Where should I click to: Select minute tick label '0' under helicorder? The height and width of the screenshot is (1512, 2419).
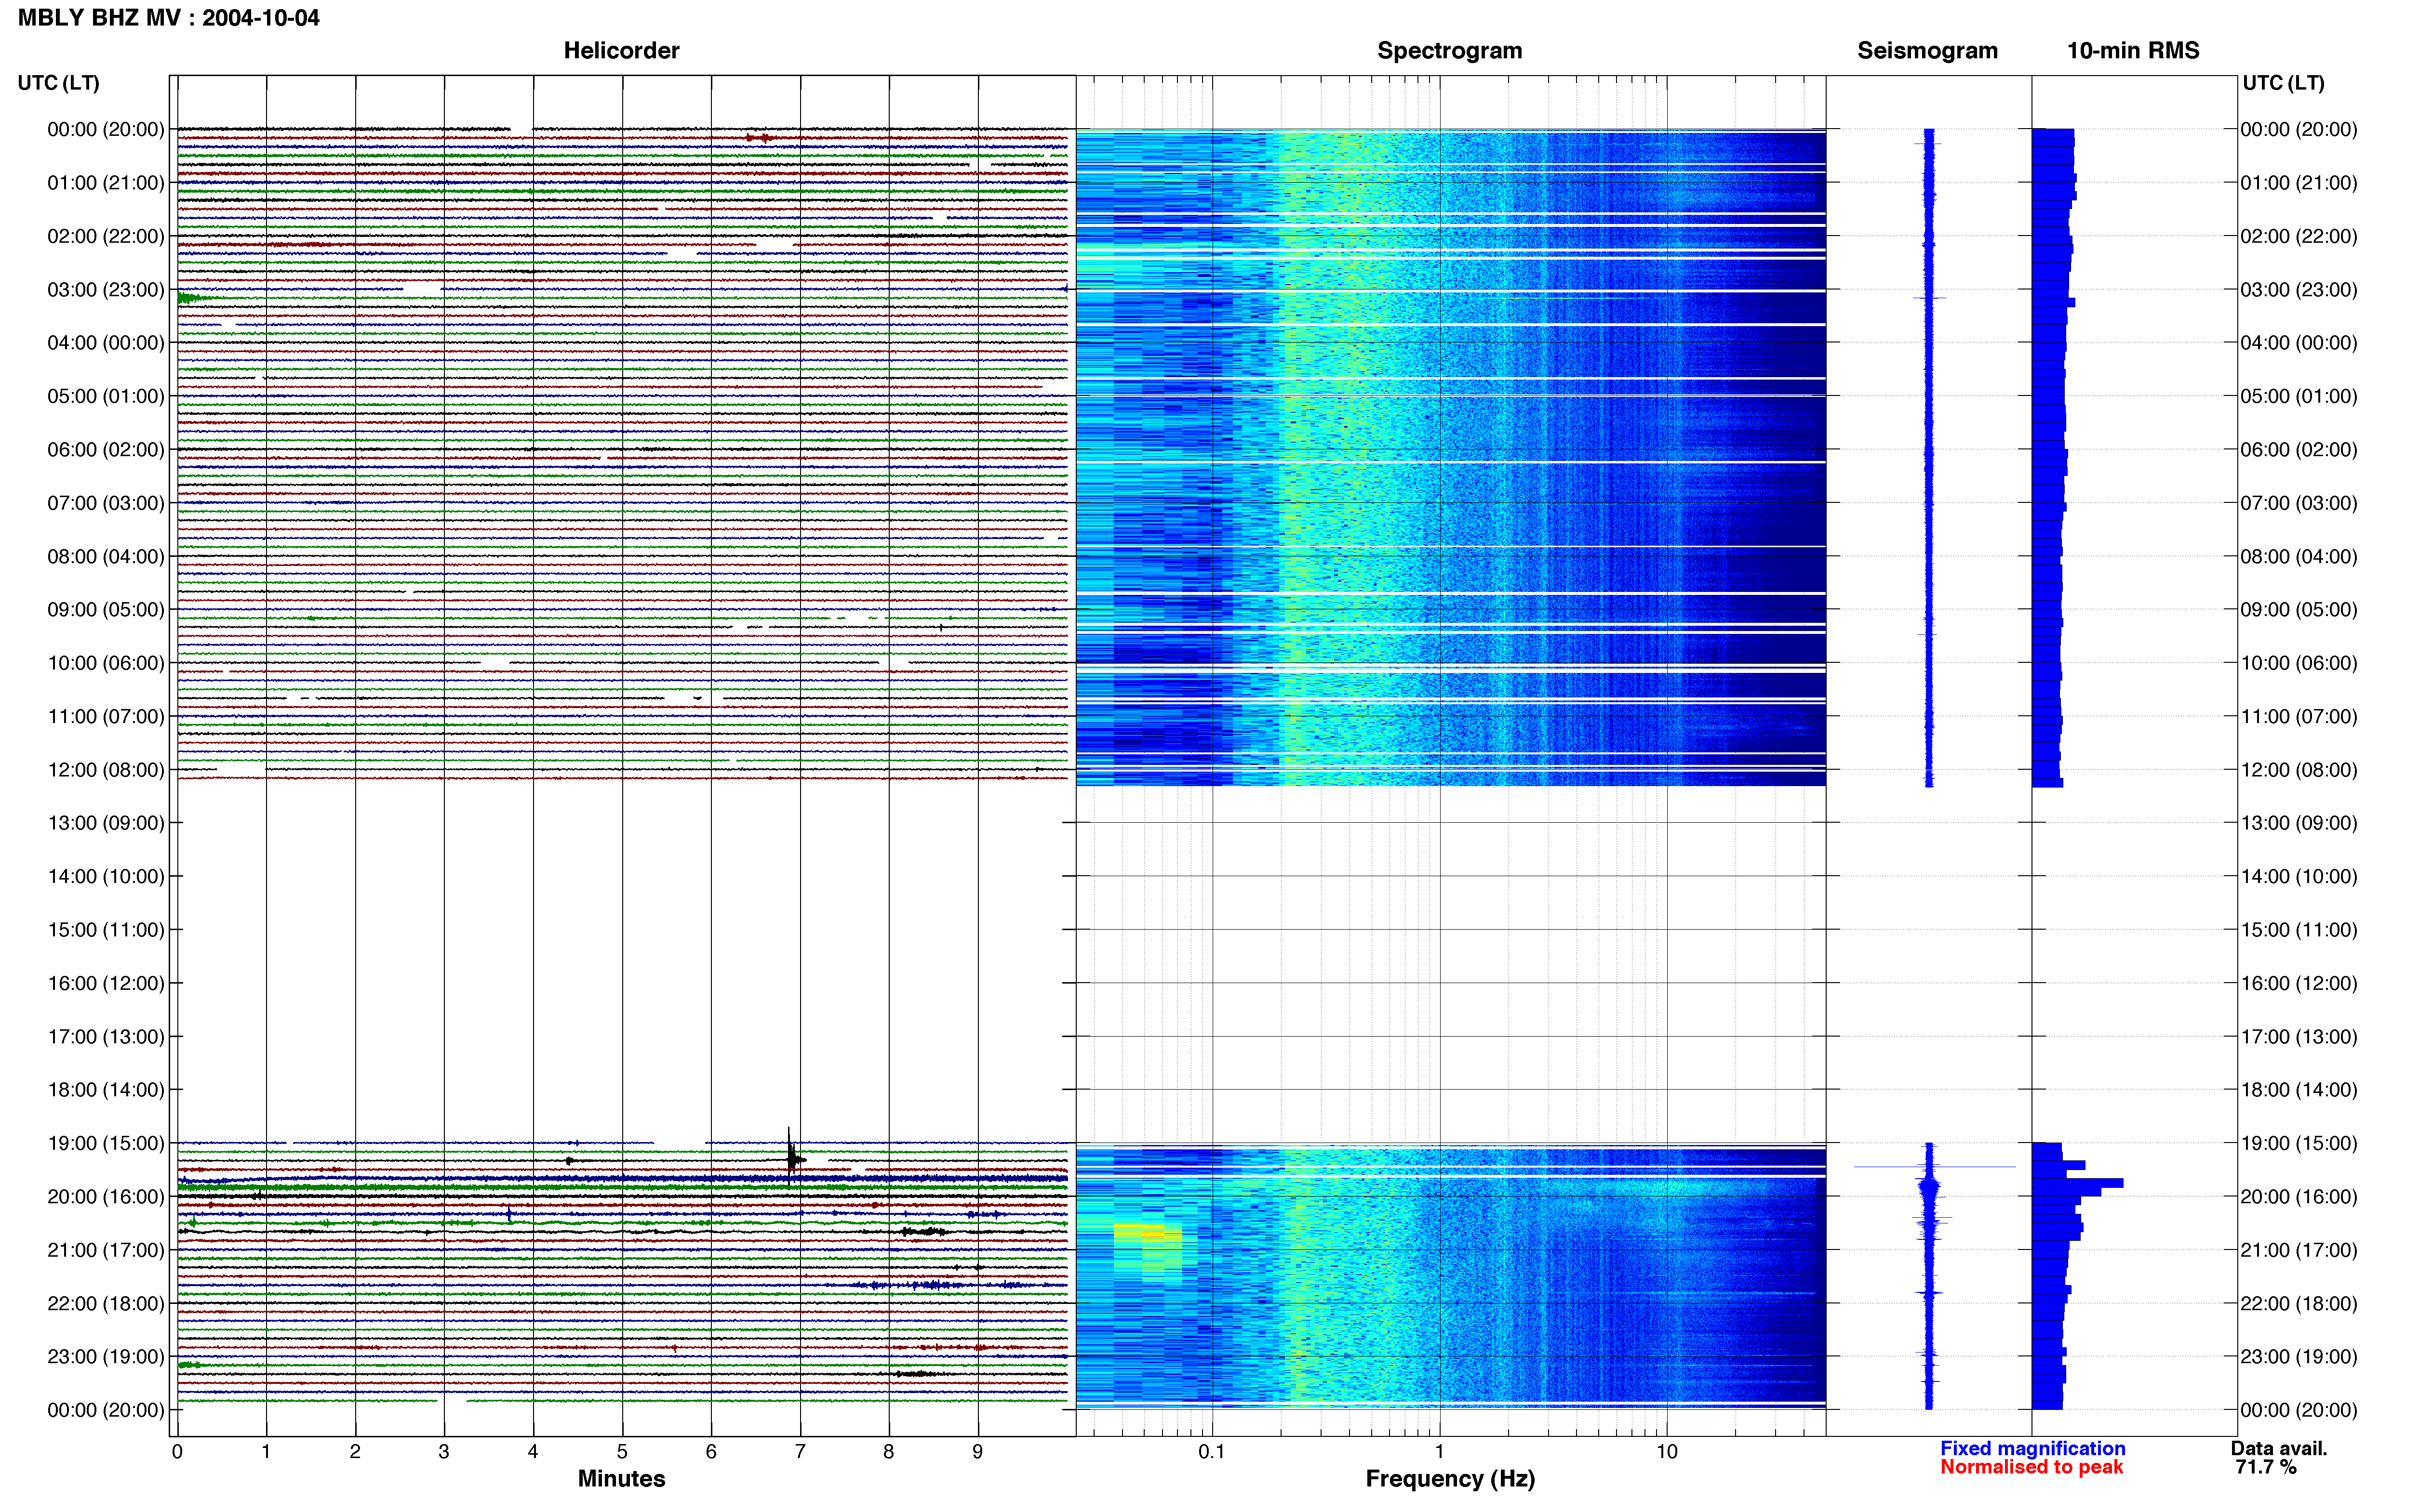point(177,1452)
